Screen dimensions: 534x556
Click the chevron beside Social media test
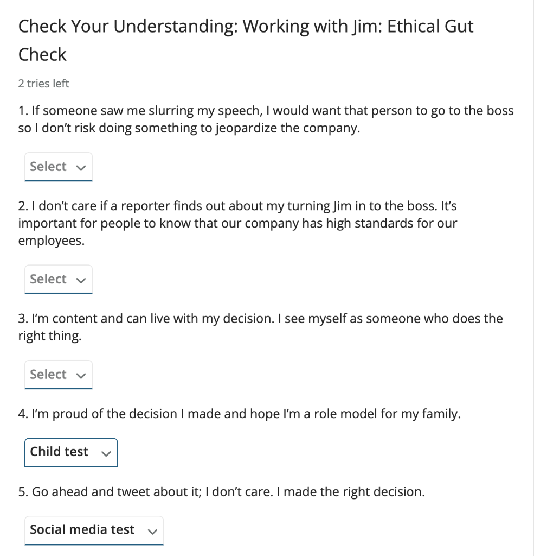[152, 530]
